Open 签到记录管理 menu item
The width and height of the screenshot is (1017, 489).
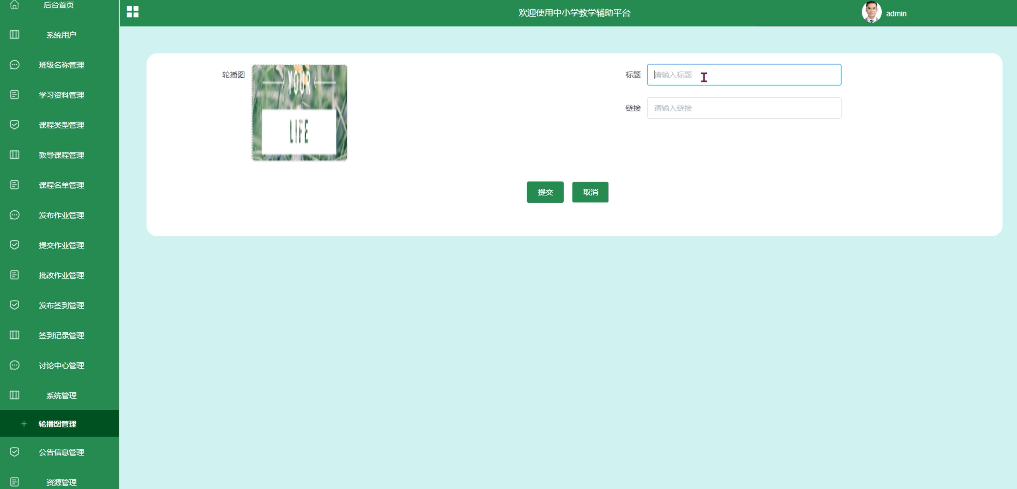[x=61, y=335]
